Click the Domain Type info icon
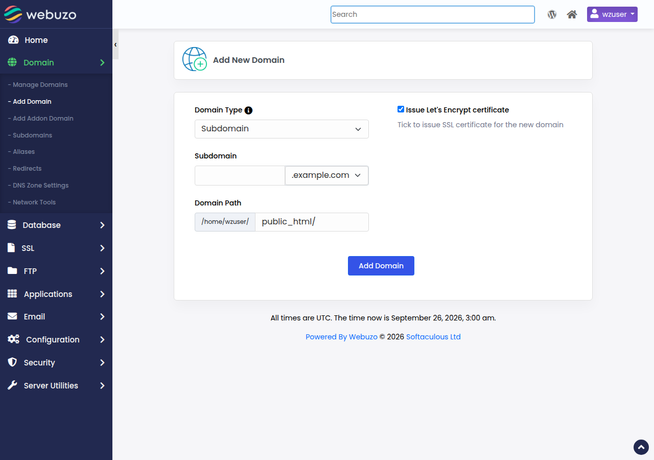Screen dimensions: 654x460 click(x=248, y=110)
